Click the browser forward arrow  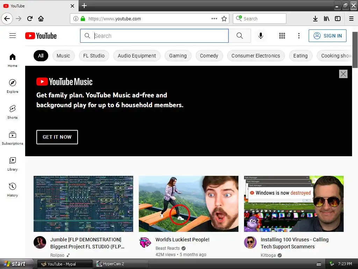[19, 19]
